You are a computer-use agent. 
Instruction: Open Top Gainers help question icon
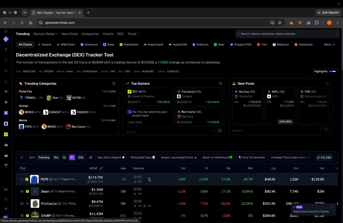(x=220, y=83)
